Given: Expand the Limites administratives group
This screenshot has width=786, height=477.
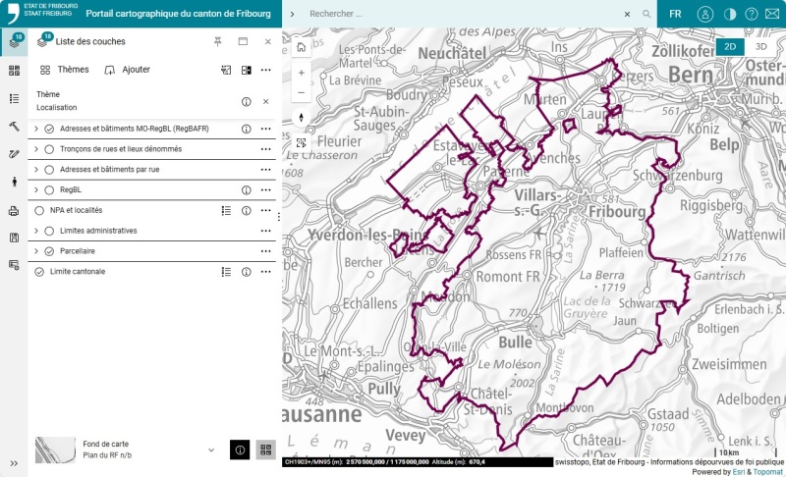Looking at the screenshot, I should [x=36, y=231].
